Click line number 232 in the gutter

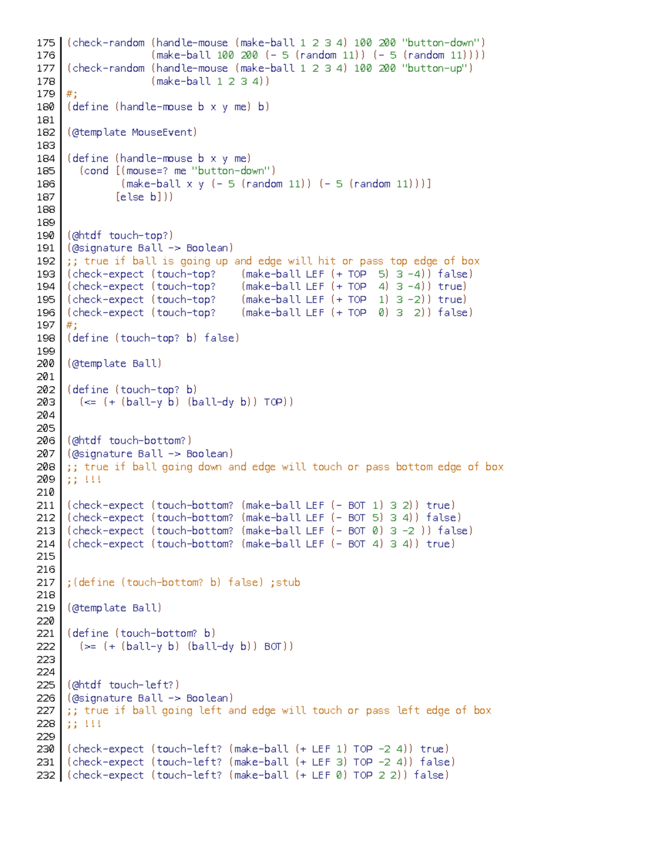coord(45,775)
